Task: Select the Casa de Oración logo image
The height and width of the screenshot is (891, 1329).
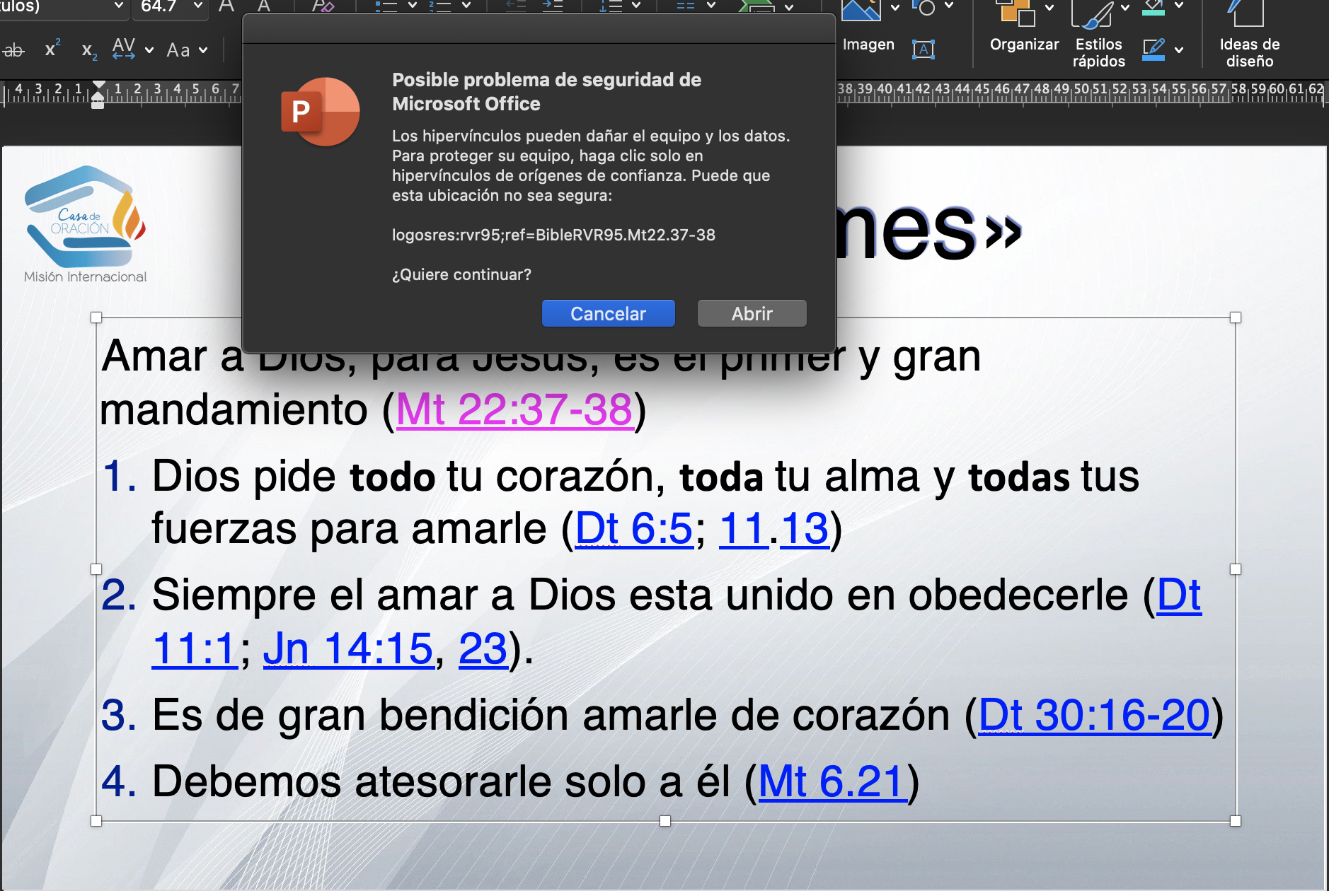Action: (85, 224)
